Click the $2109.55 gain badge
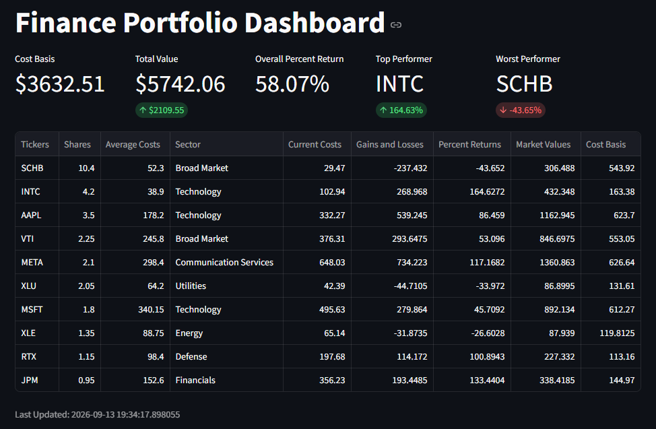 pos(162,110)
